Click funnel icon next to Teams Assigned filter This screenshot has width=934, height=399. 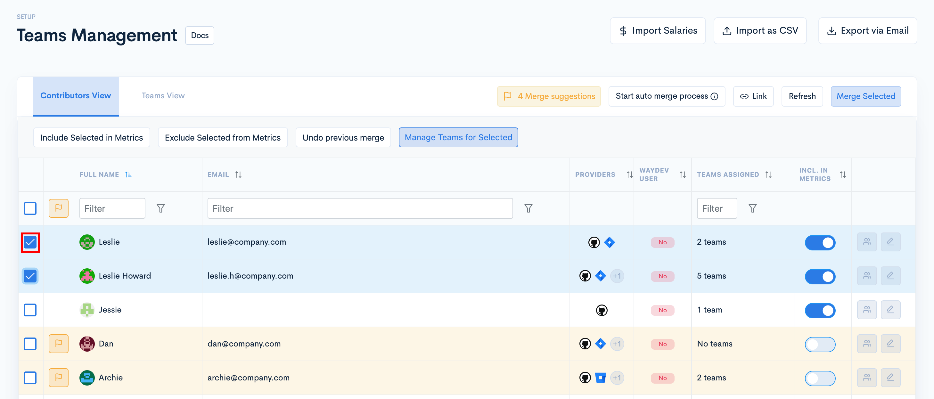pyautogui.click(x=752, y=208)
